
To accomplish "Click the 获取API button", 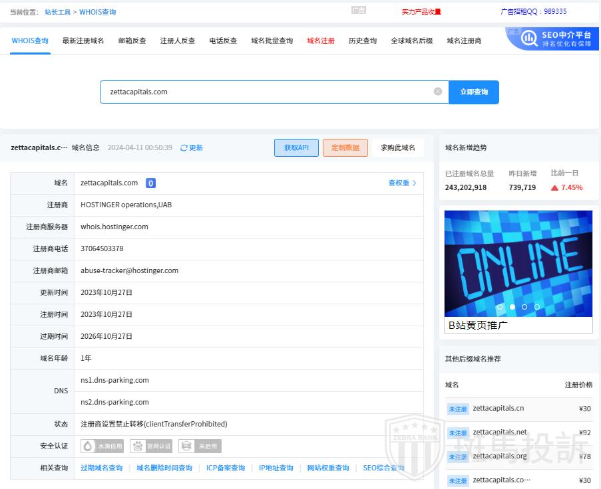I will click(x=296, y=147).
